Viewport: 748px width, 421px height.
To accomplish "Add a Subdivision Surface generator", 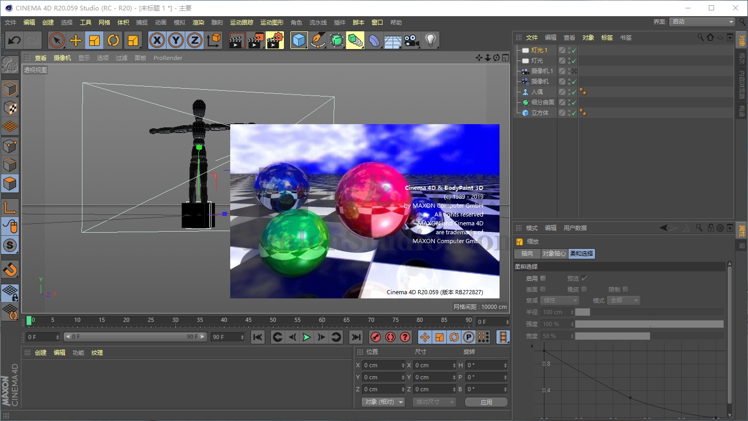I will point(337,40).
